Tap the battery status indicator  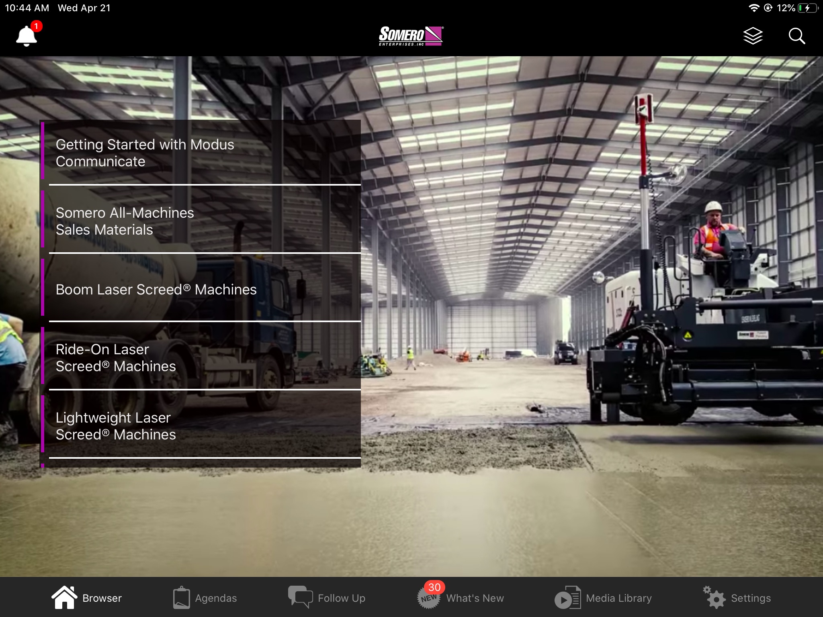pos(808,8)
